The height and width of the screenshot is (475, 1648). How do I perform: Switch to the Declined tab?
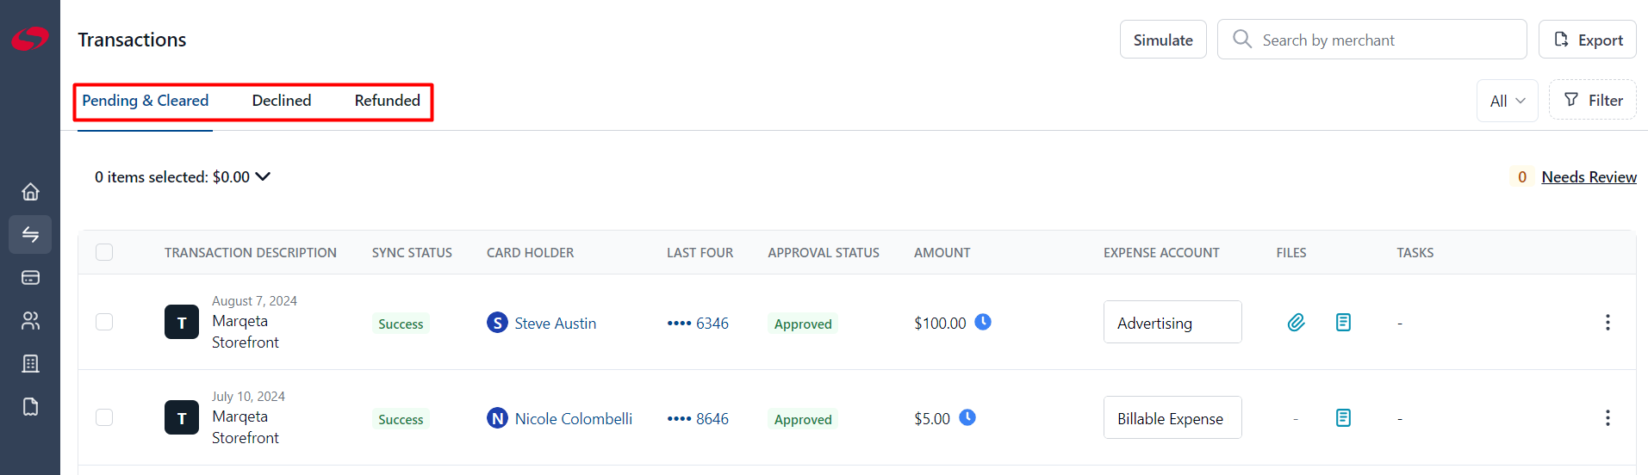(282, 101)
